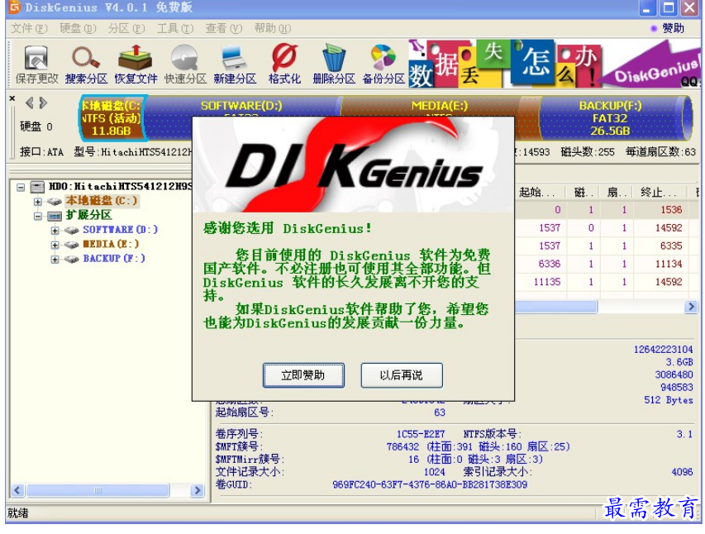This screenshot has height=534, width=705.
Task: Click the end cylinder value 6335
Action: pyautogui.click(x=671, y=246)
